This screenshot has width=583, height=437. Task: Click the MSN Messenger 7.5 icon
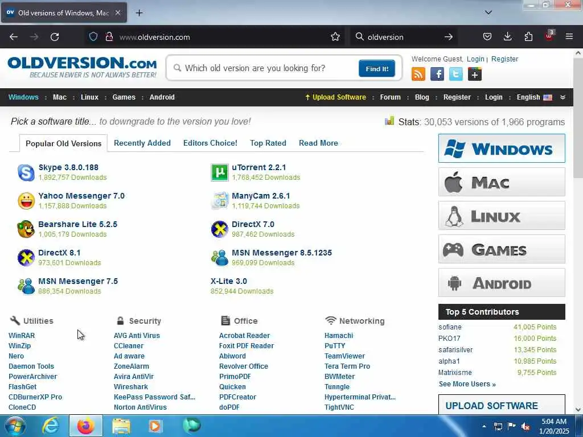click(x=26, y=286)
